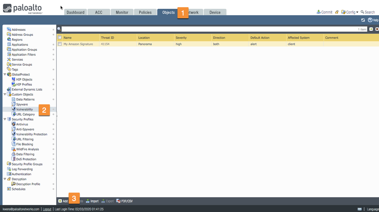Click External Dynamic Lists icon
The height and width of the screenshot is (212, 379).
(9, 89)
